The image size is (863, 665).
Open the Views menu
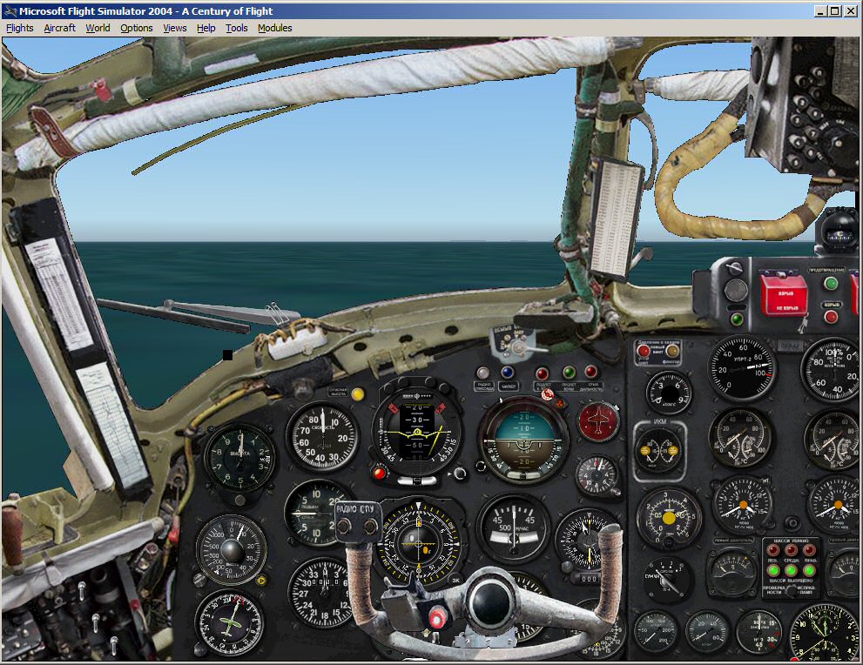[174, 28]
